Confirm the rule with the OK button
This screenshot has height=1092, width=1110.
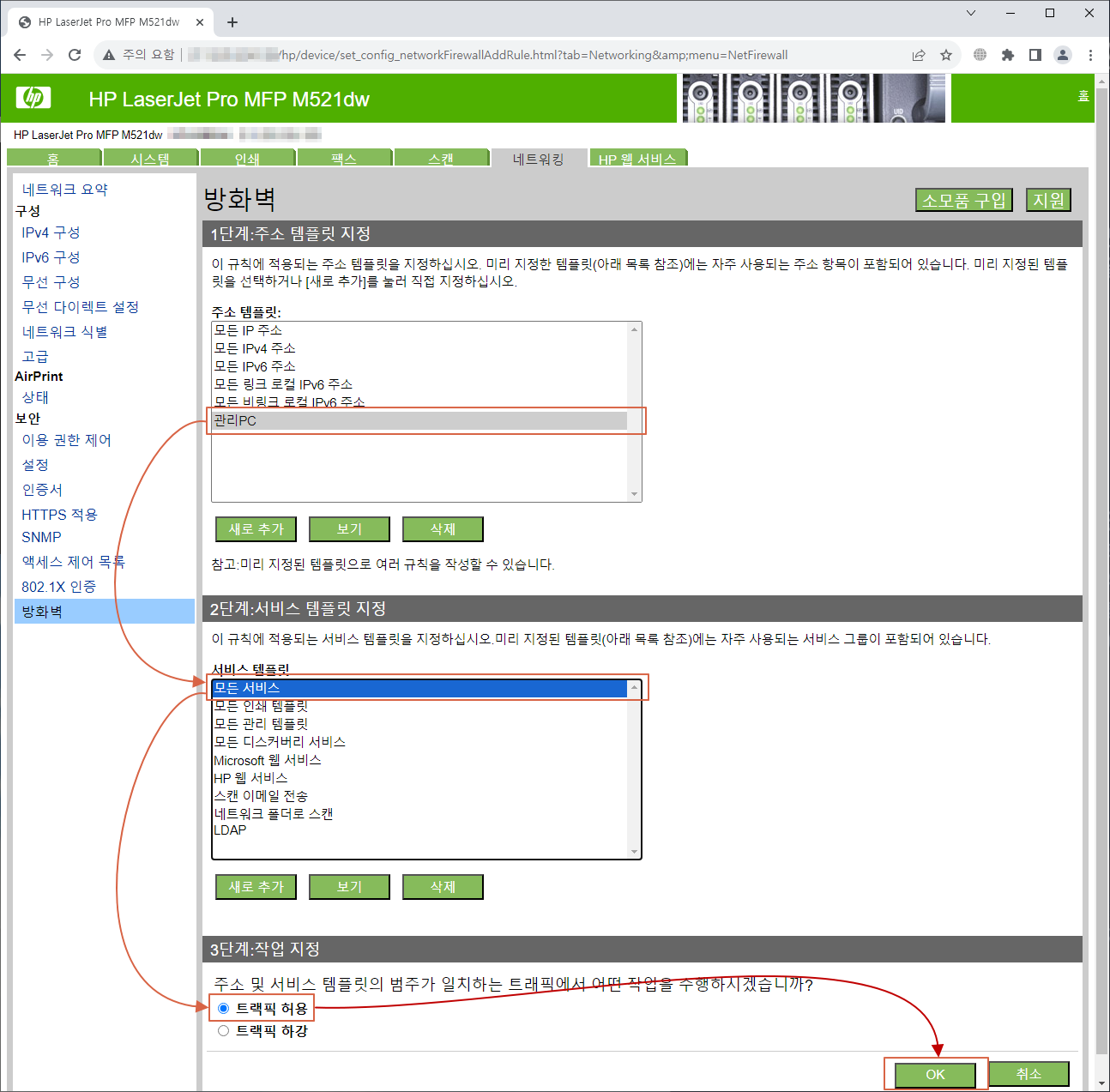[935, 1074]
